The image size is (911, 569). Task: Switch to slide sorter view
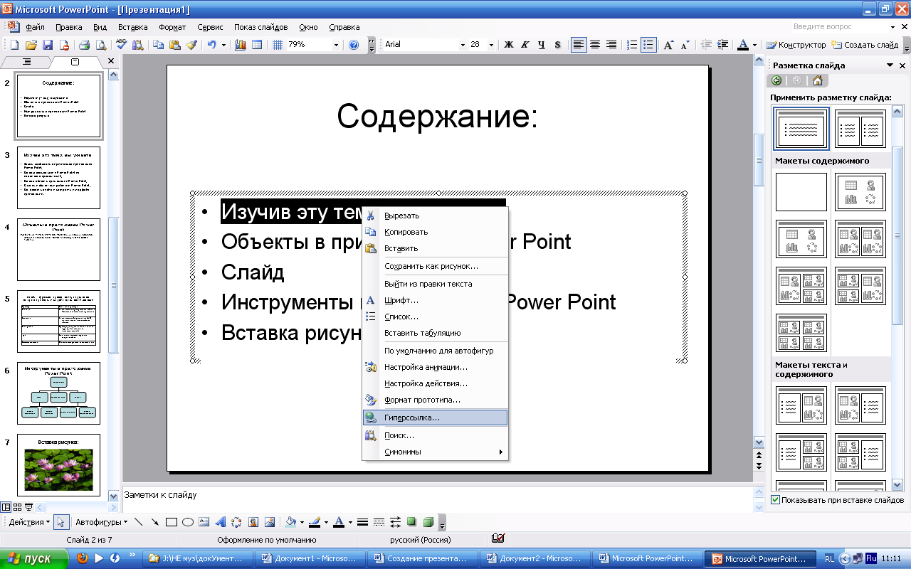pyautogui.click(x=17, y=507)
